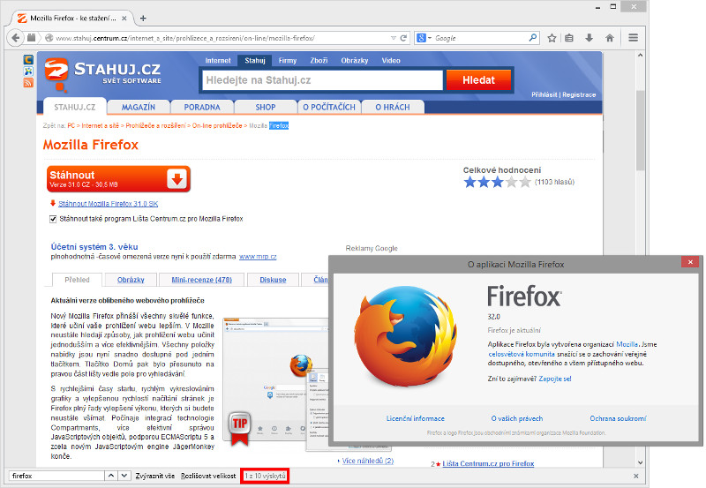Click the Firefox screenshot thumbnail
The width and height of the screenshot is (706, 488).
click(275, 379)
